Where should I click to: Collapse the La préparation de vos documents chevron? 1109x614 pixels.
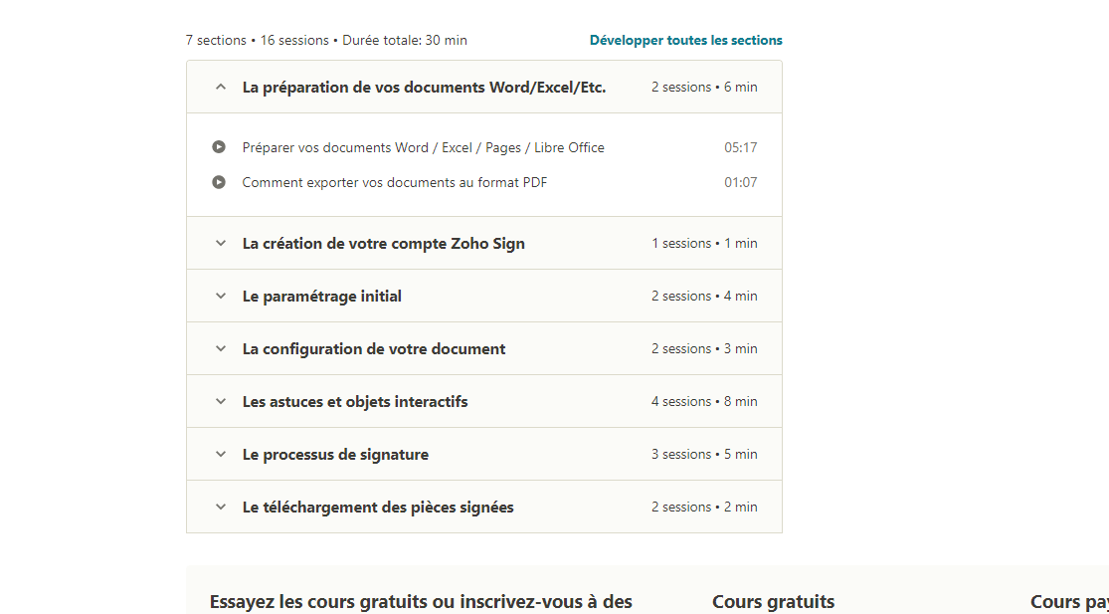(x=221, y=88)
